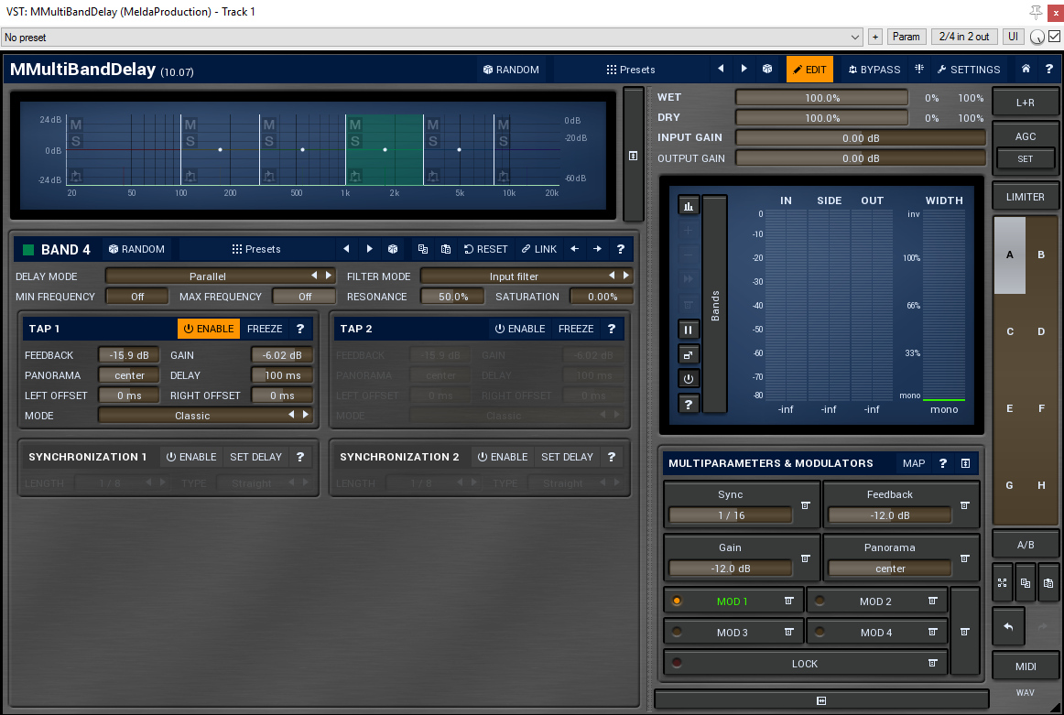
Task: Click the RESET button for BAND 4
Action: point(486,249)
